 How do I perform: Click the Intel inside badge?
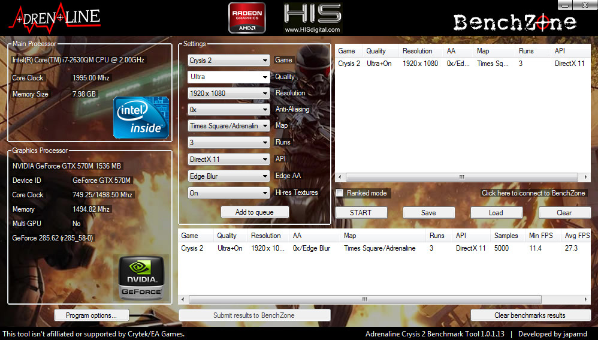click(141, 118)
